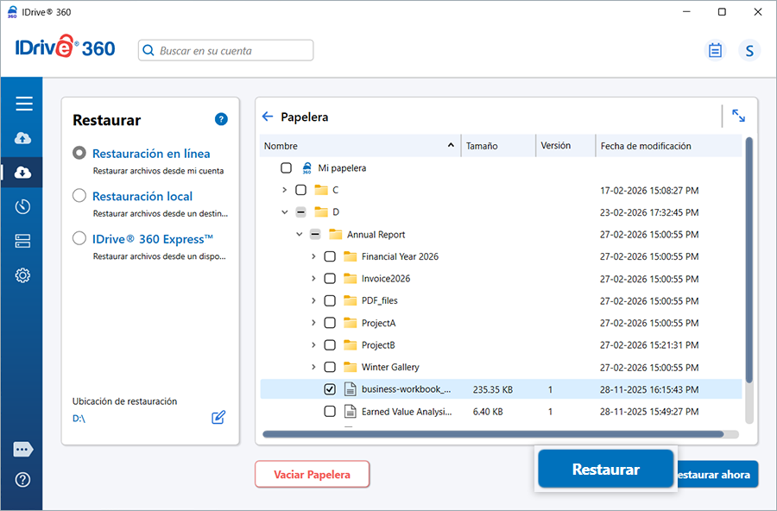Select the IDrive 360 Express radio option
777x511 pixels.
(79, 239)
